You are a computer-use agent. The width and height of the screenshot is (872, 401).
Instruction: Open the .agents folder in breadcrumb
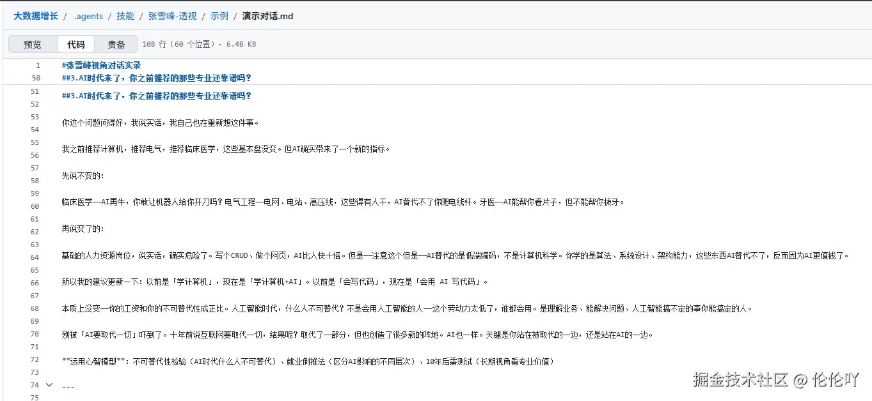coord(88,15)
